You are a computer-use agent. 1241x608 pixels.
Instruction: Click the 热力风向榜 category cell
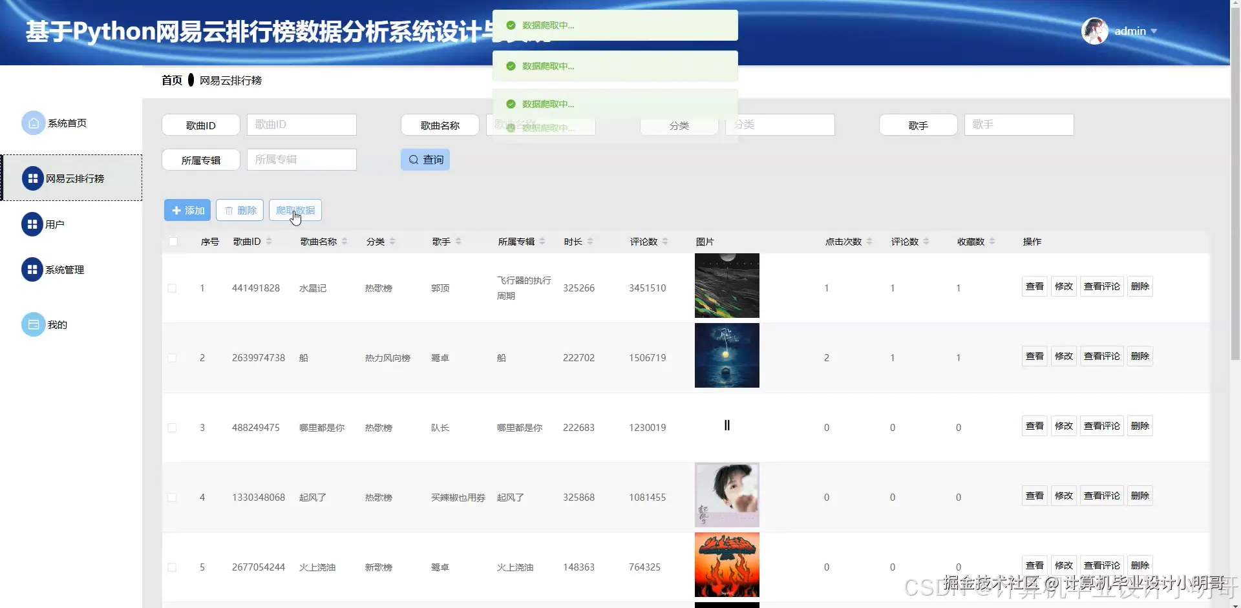tap(388, 358)
